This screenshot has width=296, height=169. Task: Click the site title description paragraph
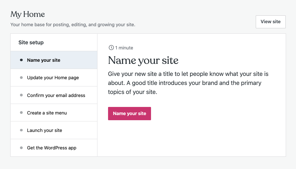click(x=188, y=83)
